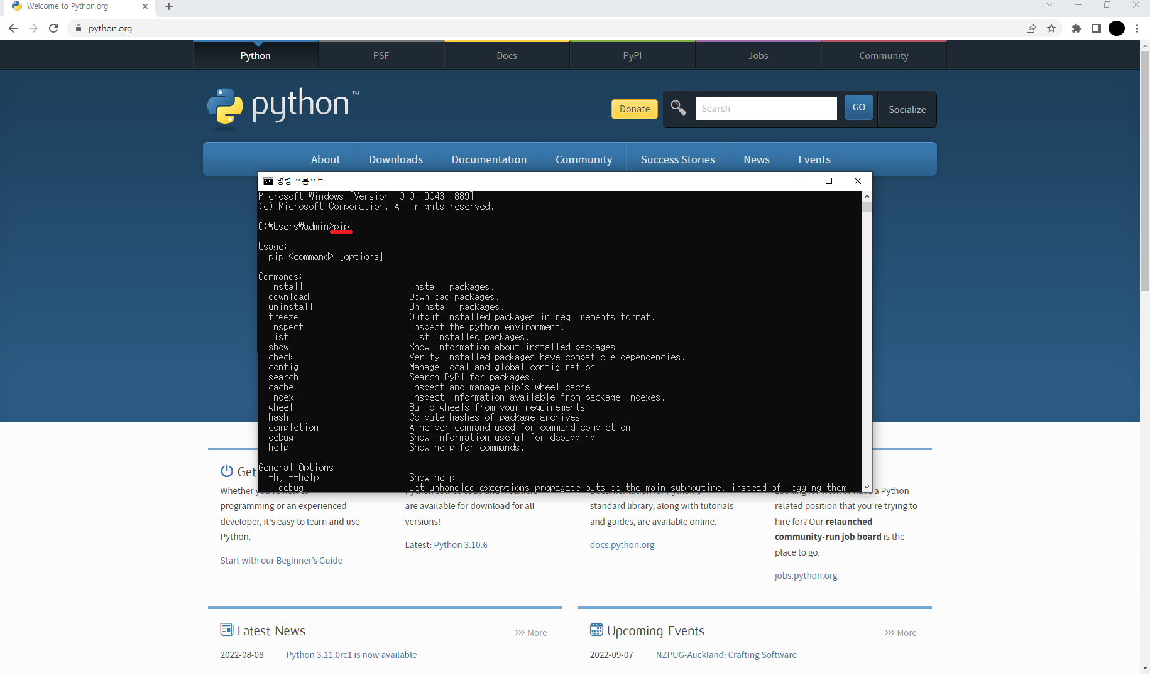This screenshot has height=678, width=1150.
Task: Open Python 3.11.0rc1 is now available
Action: (351, 655)
